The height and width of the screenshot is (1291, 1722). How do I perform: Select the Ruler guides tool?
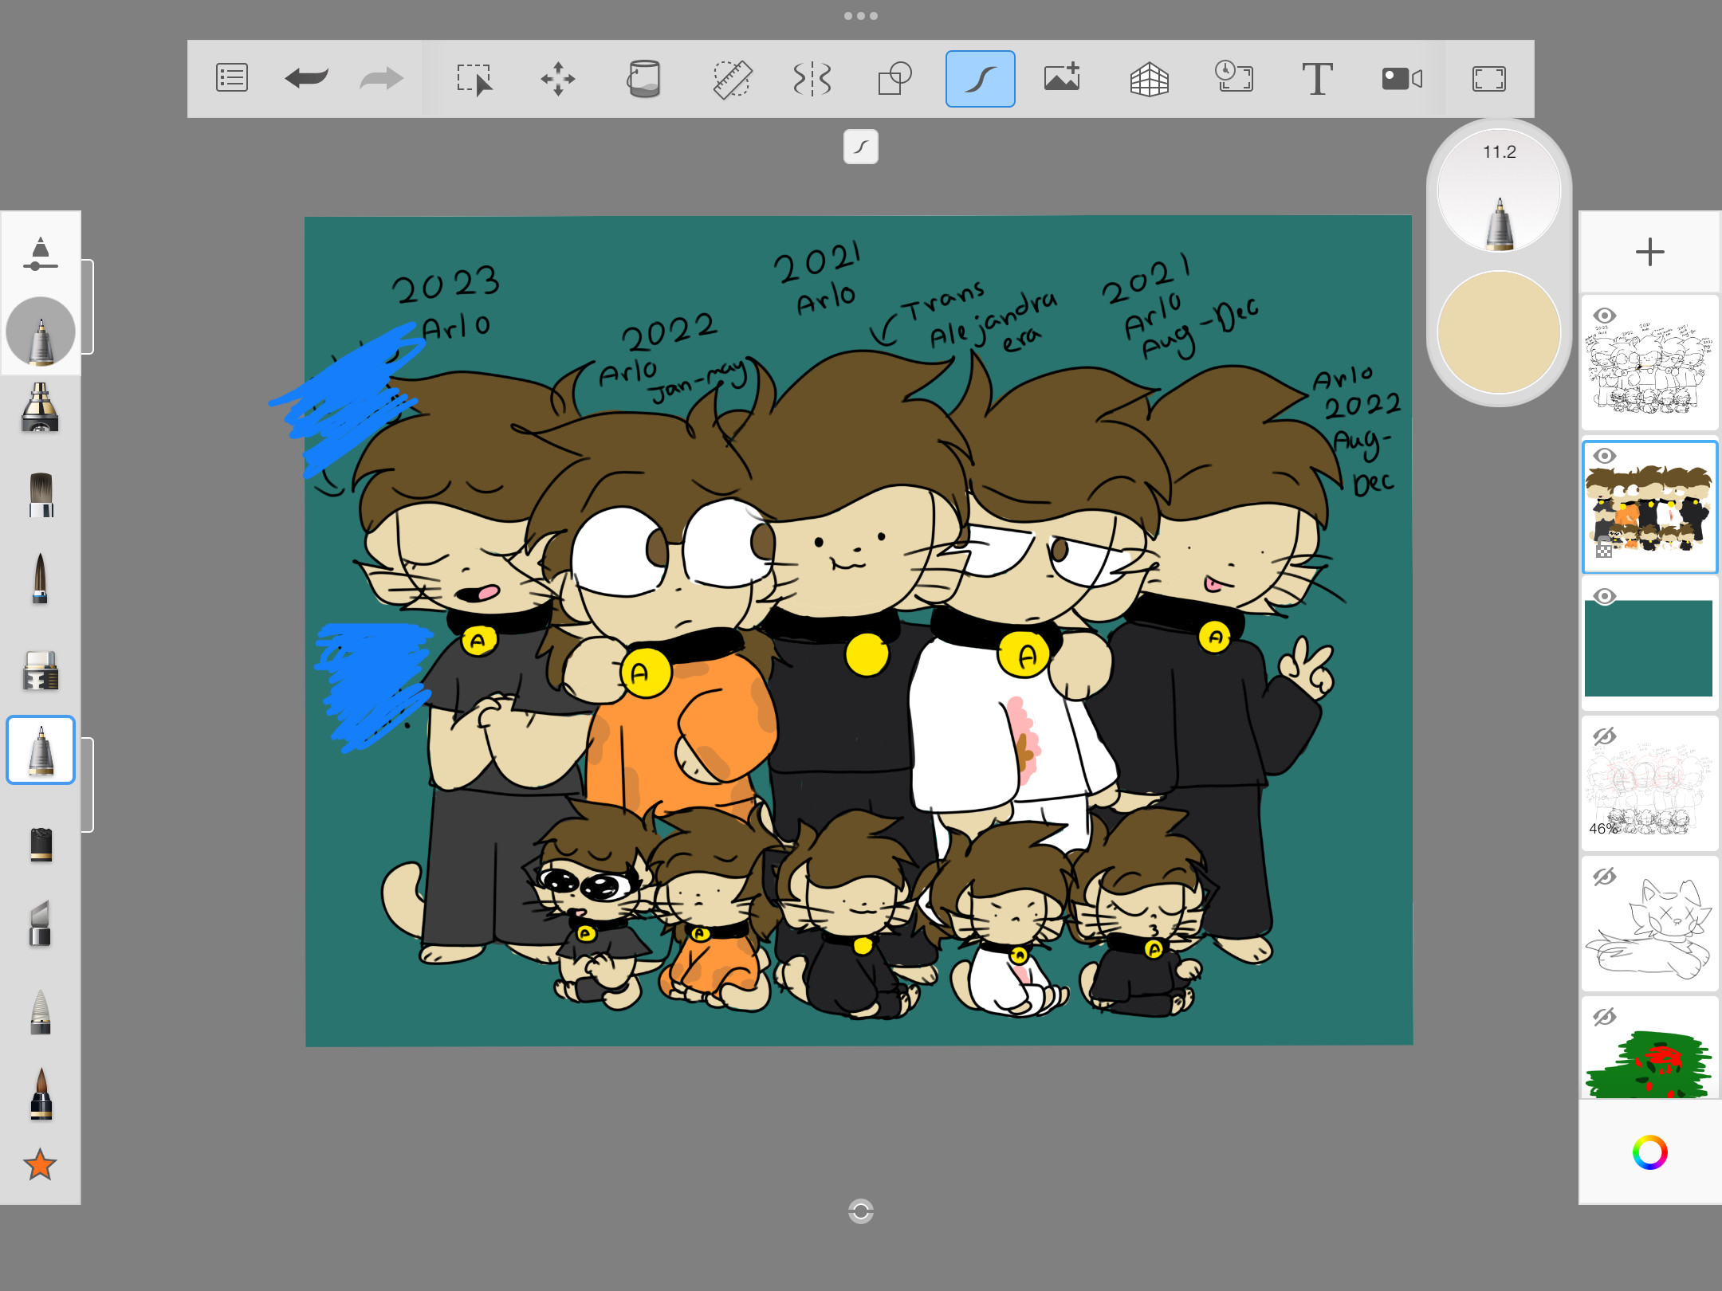point(731,78)
